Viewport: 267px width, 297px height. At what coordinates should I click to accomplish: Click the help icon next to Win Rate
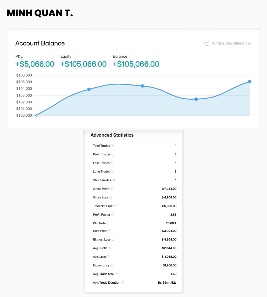[108, 223]
